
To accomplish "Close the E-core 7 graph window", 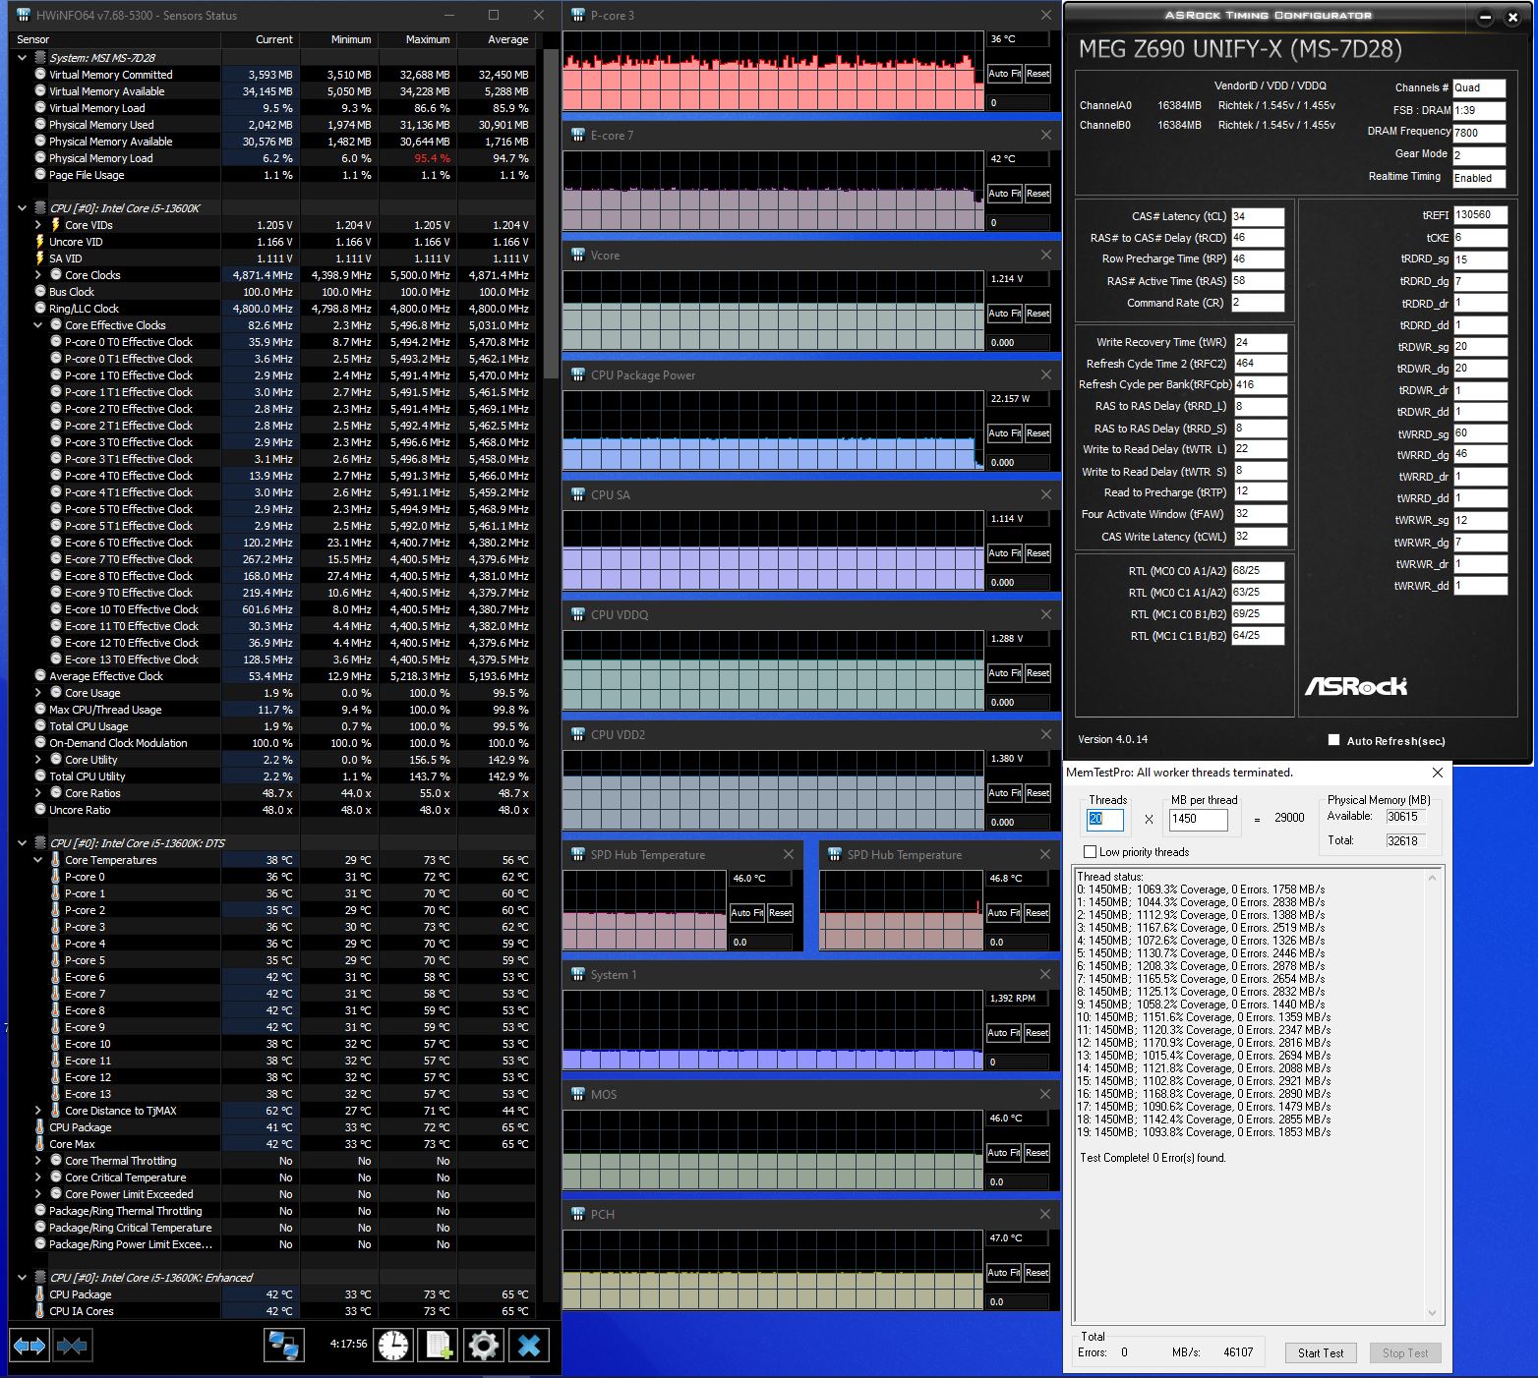I will click(x=1045, y=135).
